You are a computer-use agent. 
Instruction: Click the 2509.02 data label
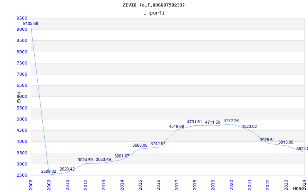point(49,172)
